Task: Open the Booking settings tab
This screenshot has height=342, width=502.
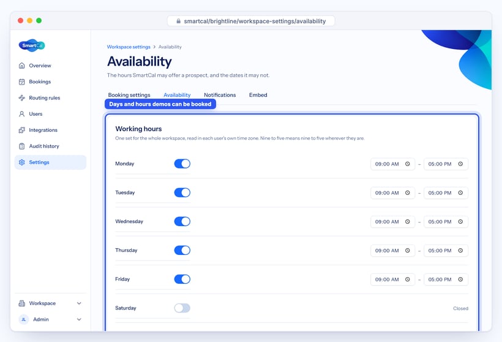Action: [x=129, y=95]
